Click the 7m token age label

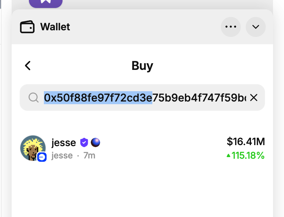(89, 155)
